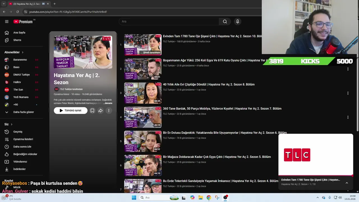Play the 44:52 Bir Ev Dolusu Dağınıklık thumbnail
The width and height of the screenshot is (359, 202).
click(x=143, y=141)
